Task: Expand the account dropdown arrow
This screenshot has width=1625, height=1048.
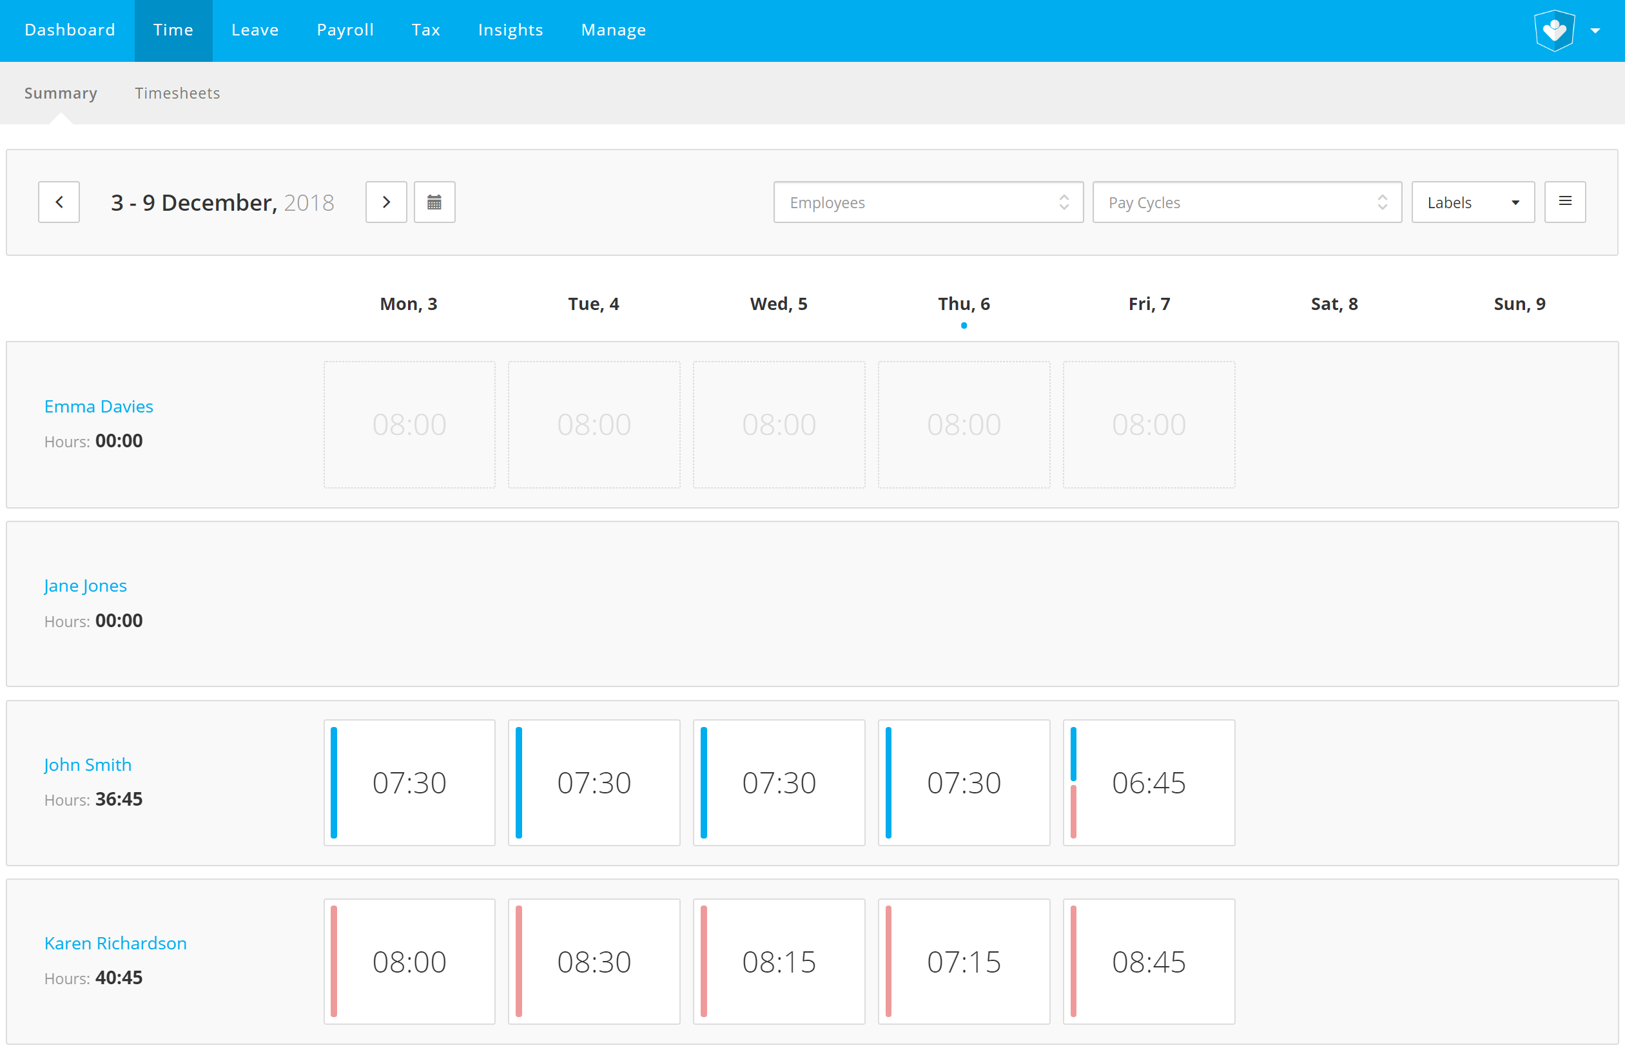Action: pyautogui.click(x=1595, y=31)
